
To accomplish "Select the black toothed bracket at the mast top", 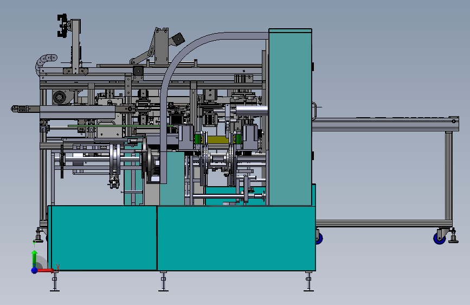I will pyautogui.click(x=62, y=26).
